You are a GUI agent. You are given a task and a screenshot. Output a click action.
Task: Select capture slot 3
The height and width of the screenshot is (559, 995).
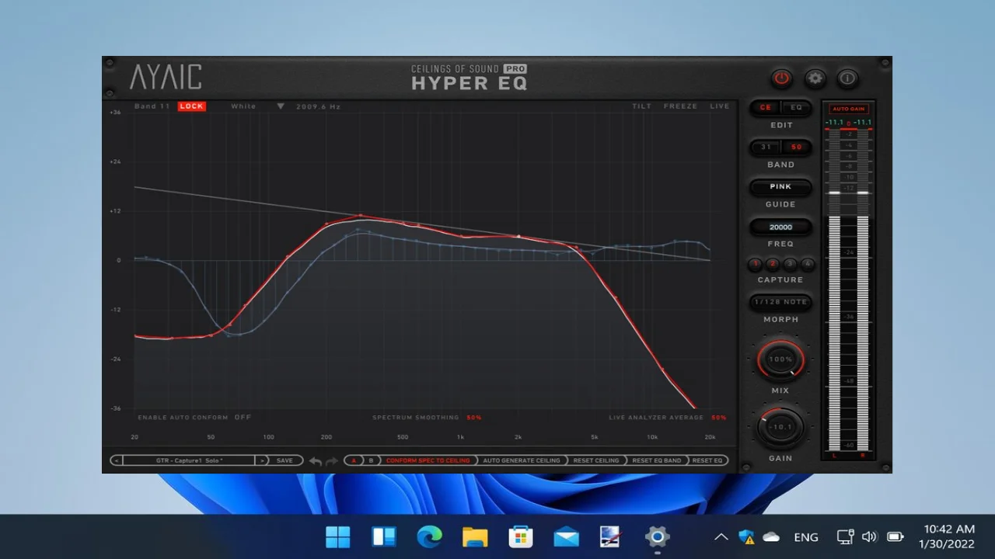click(x=790, y=264)
